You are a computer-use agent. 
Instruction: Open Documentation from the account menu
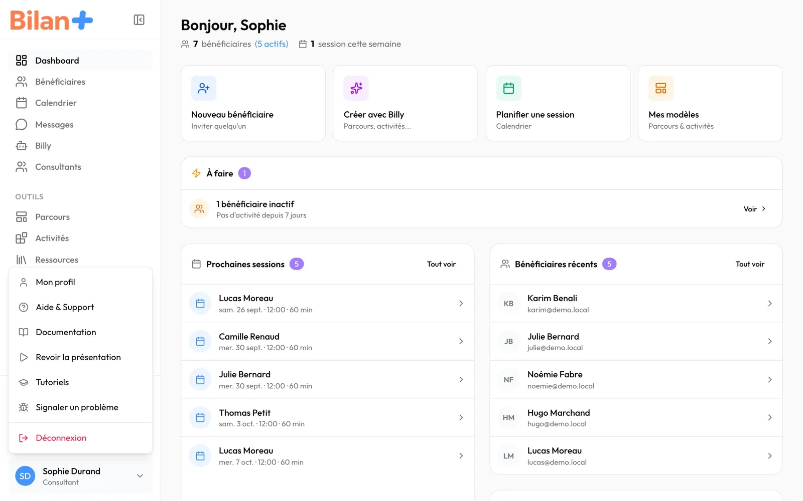click(x=80, y=332)
